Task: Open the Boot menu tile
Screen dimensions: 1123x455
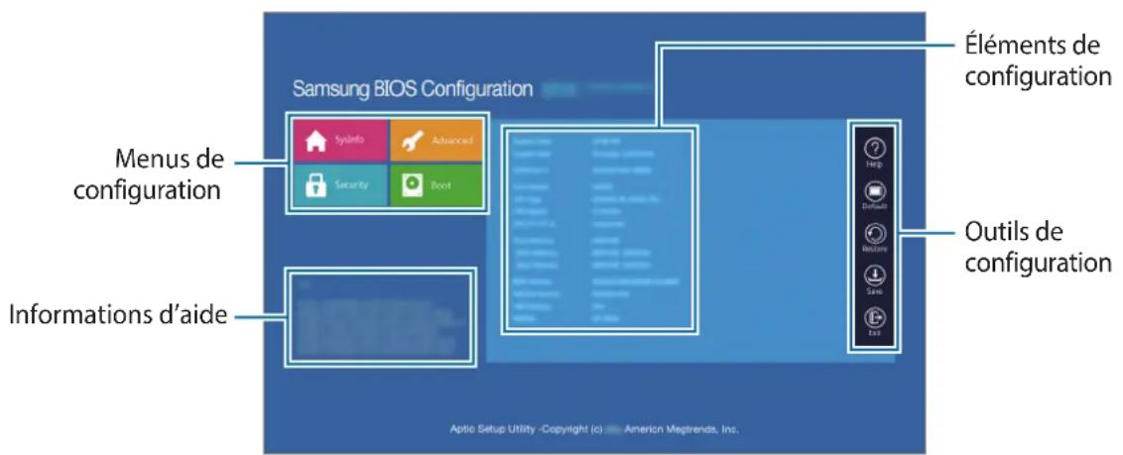Action: 437,184
